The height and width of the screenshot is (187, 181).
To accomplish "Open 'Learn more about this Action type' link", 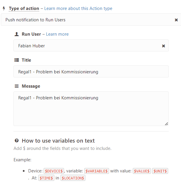I will pyautogui.click(x=78, y=8).
